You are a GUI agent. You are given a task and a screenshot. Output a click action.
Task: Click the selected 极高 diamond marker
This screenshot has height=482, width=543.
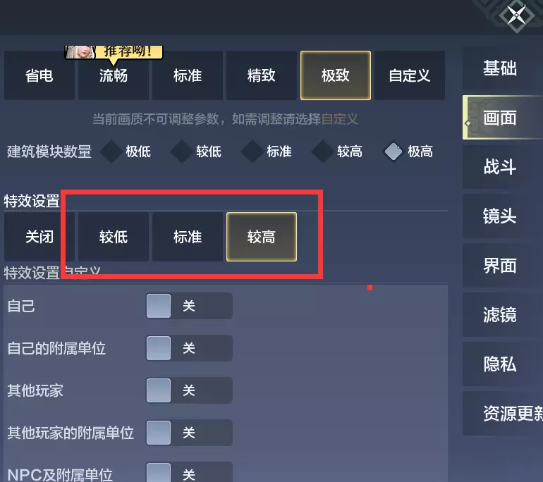(x=393, y=152)
